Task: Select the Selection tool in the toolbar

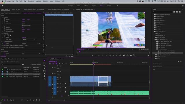Action: click(x=44, y=60)
